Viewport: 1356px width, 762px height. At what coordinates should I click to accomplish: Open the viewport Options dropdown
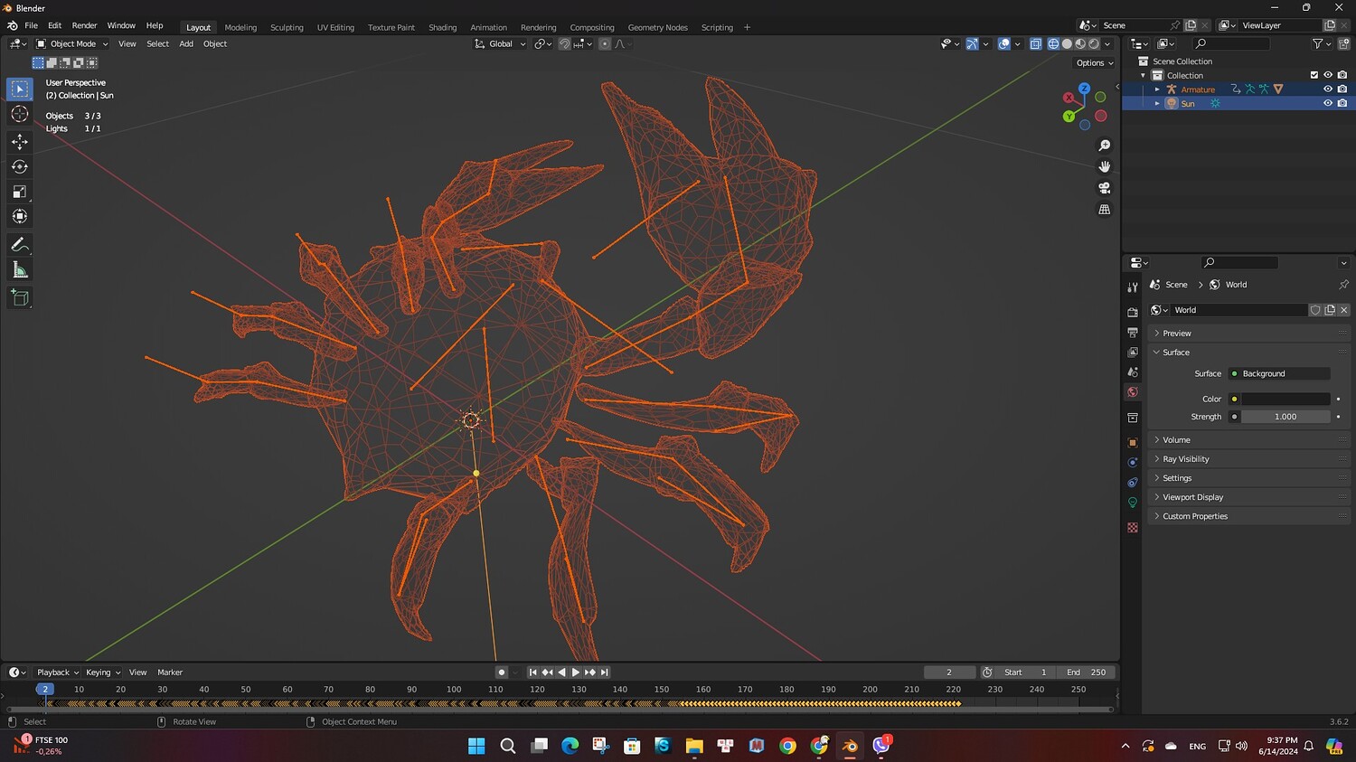pyautogui.click(x=1095, y=63)
